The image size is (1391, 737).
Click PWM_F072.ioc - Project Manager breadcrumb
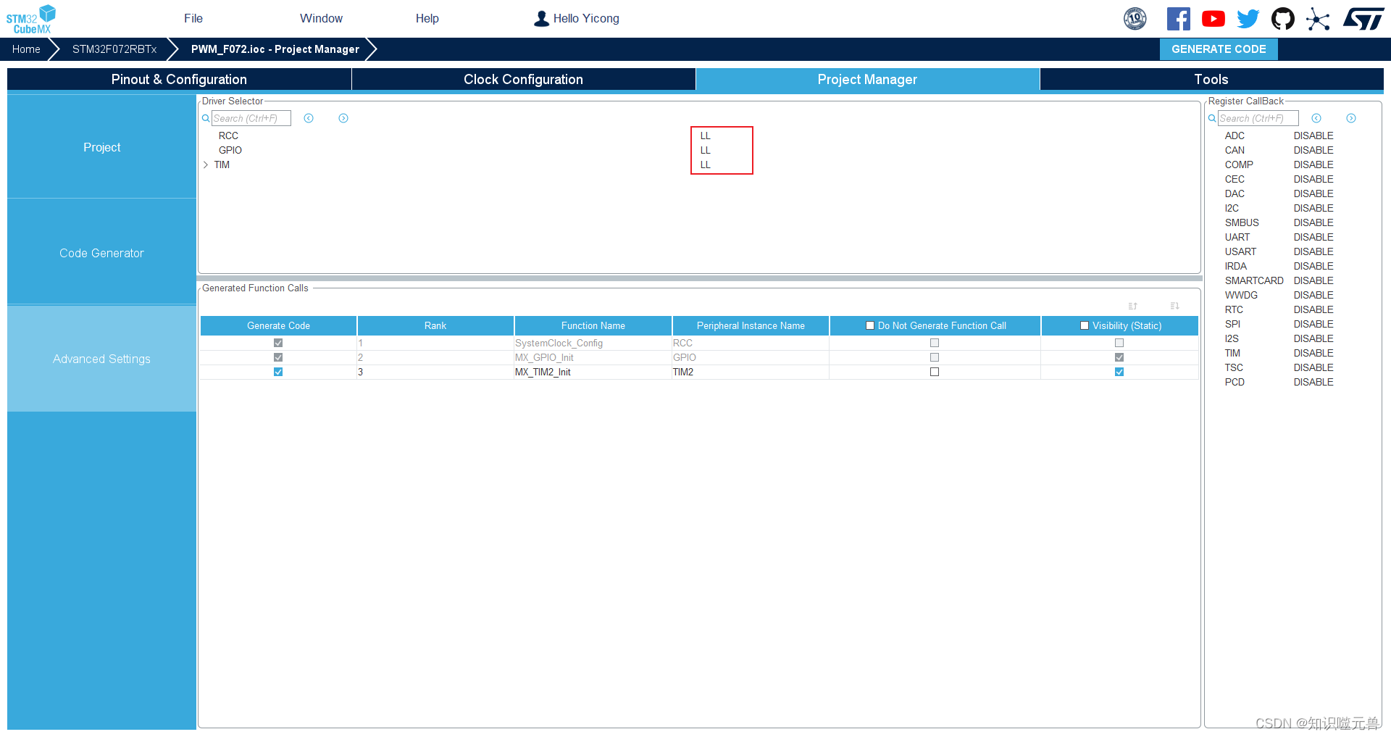pos(275,49)
